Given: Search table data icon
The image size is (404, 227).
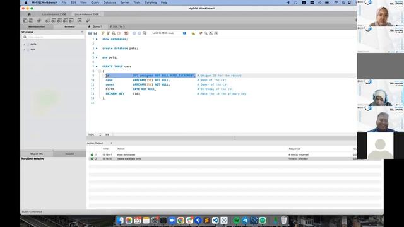Looking at the screenshot, I should tap(80, 20).
